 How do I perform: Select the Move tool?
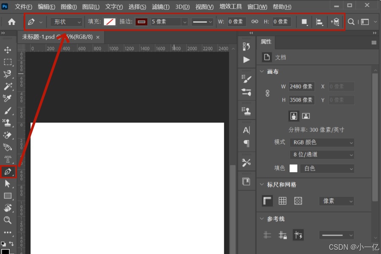click(x=8, y=50)
